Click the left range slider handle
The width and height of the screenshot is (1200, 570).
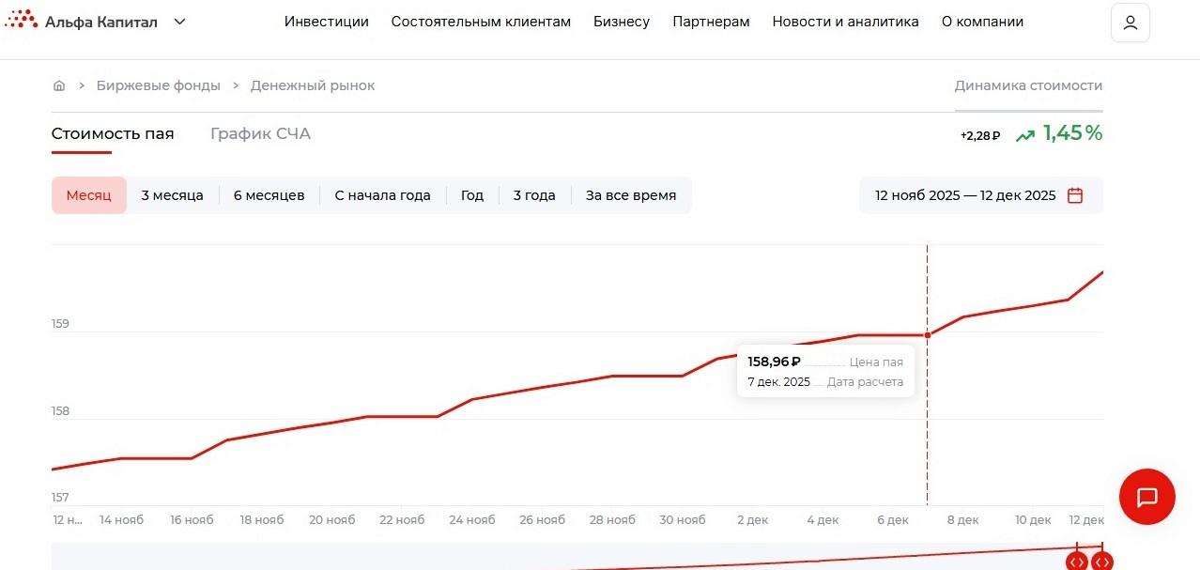1077,562
